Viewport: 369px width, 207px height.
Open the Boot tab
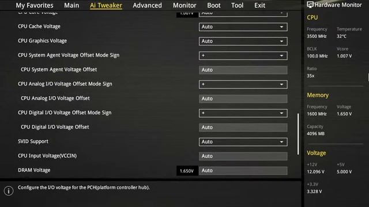point(214,5)
